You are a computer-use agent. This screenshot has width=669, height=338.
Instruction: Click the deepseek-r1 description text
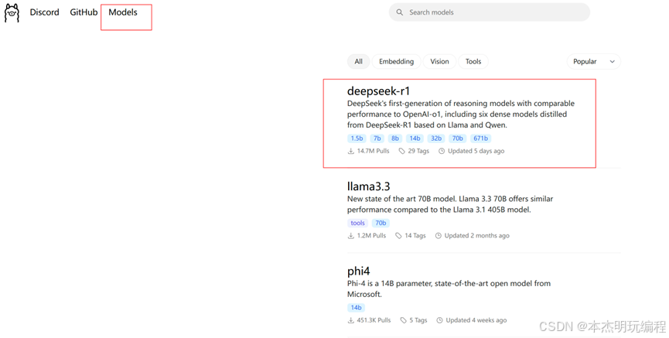(461, 114)
